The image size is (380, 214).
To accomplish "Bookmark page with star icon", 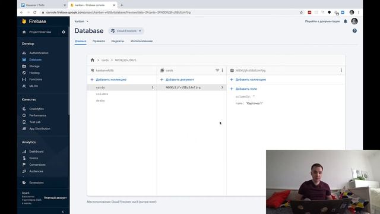I will coord(301,12).
